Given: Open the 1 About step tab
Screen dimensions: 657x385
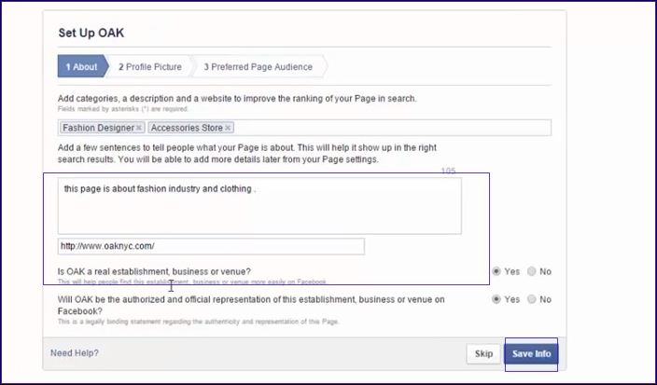Looking at the screenshot, I should pos(82,66).
